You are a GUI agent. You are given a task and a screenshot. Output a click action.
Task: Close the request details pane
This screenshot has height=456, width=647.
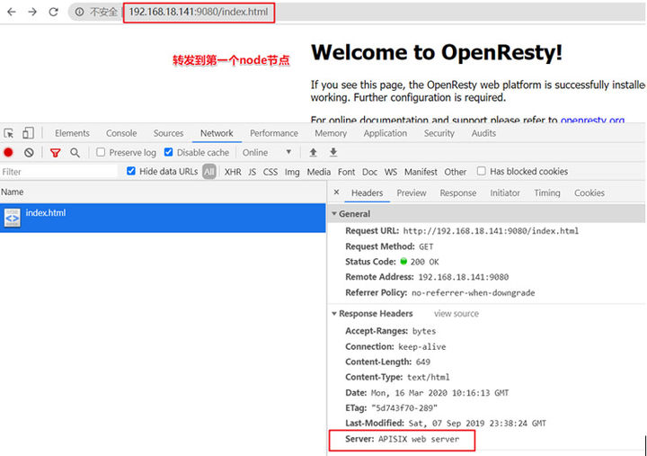pos(337,192)
